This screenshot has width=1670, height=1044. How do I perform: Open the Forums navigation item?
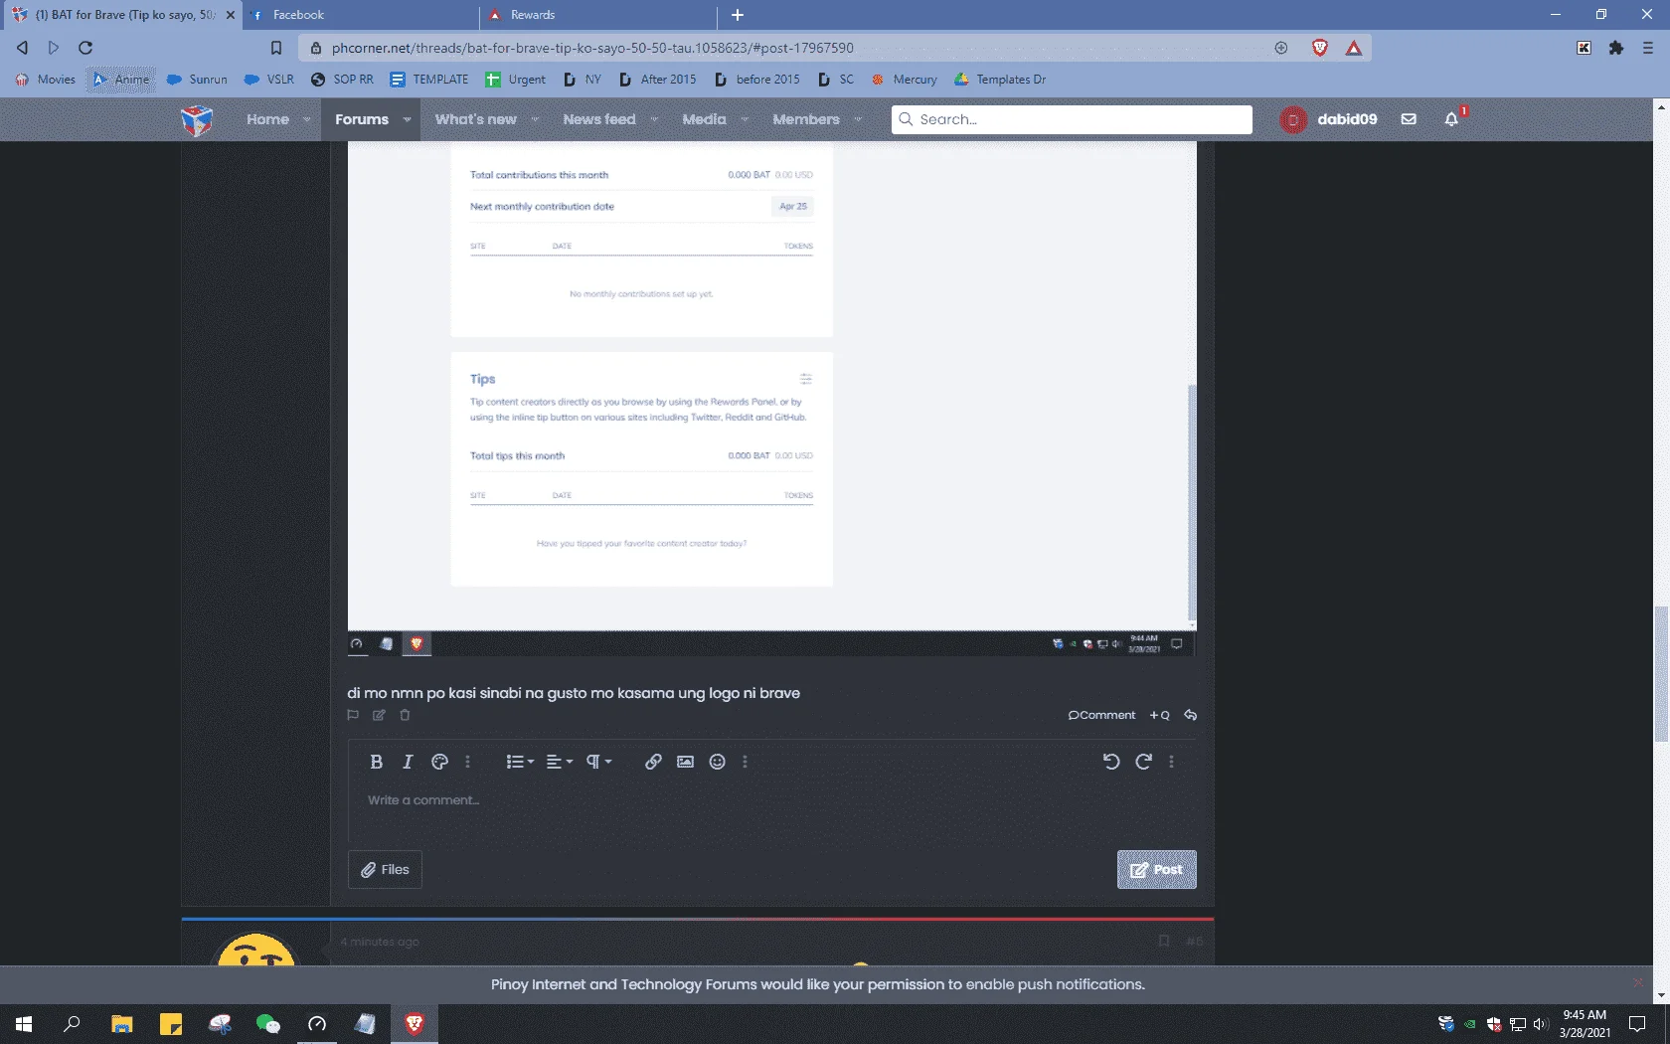click(x=361, y=119)
